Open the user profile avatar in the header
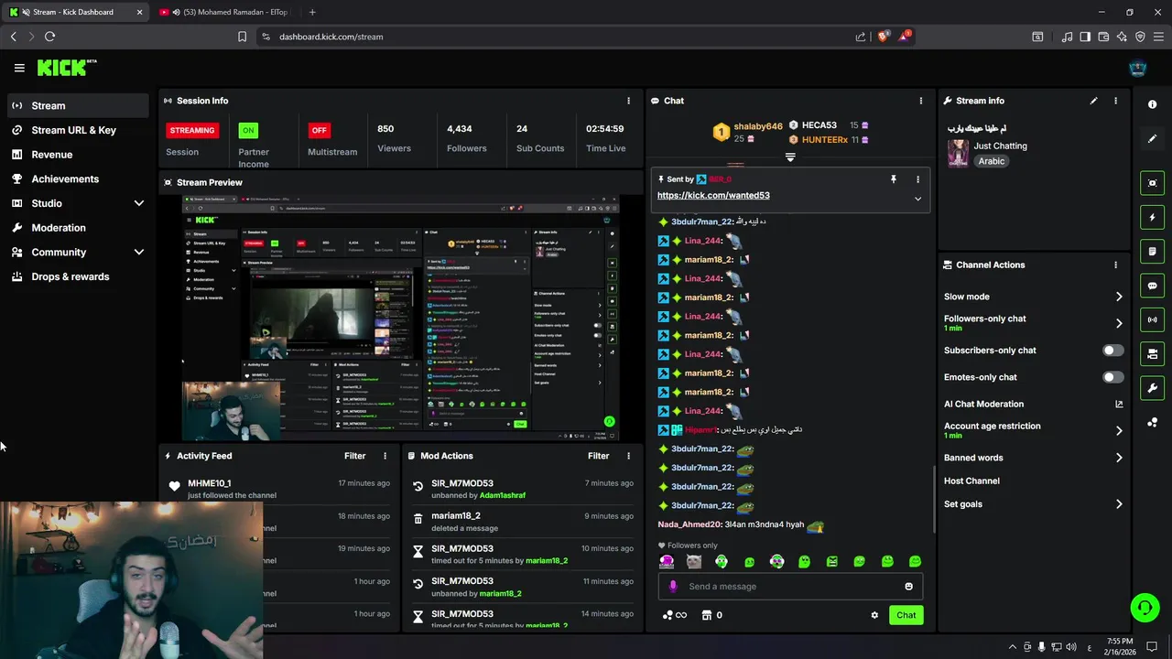 1137,68
